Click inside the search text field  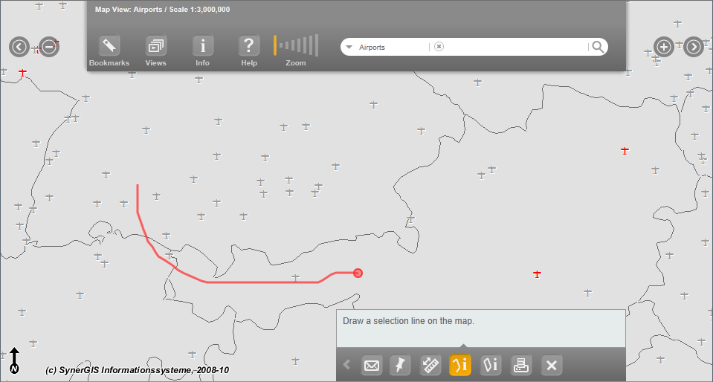click(x=513, y=47)
